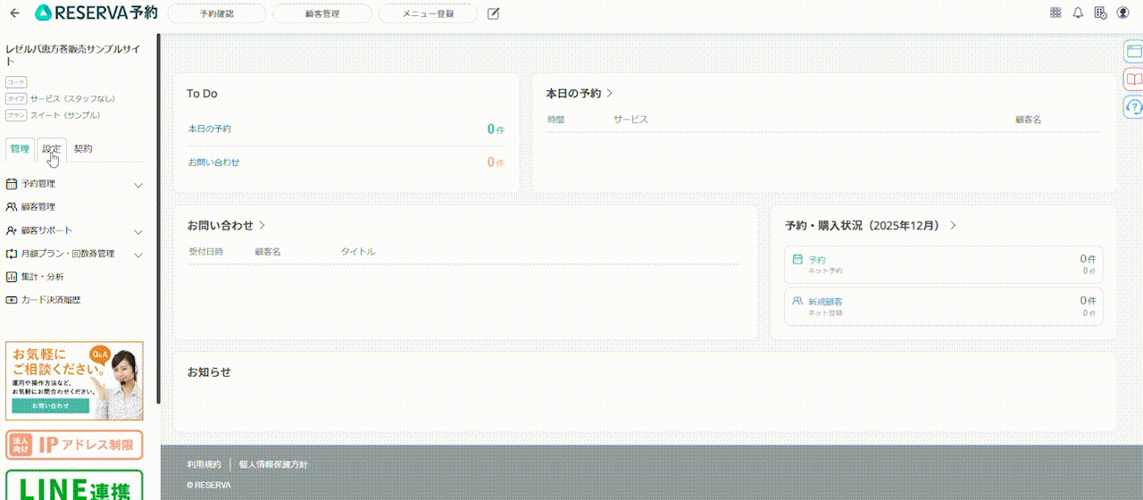Click the 月額プラン・回数券管理 cycle icon

tap(12, 254)
